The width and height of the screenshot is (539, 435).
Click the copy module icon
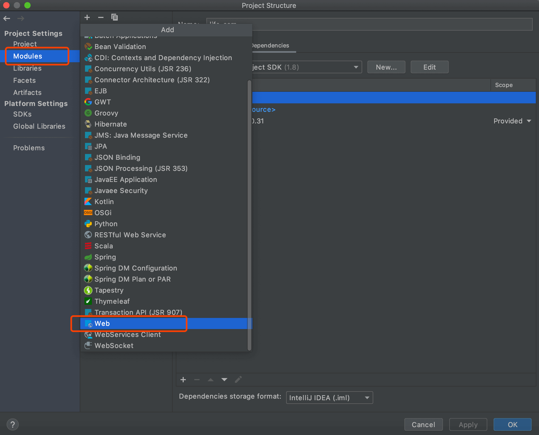114,17
